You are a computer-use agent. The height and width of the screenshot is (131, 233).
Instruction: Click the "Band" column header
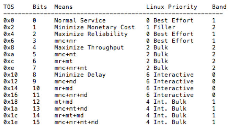[219, 7]
